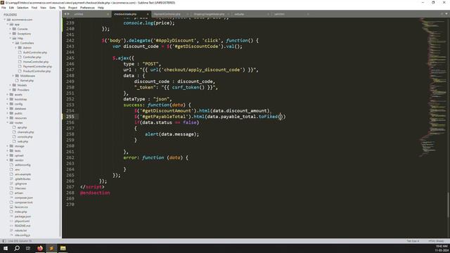The height and width of the screenshot is (253, 450).
Task: Open README.md in the sidebar
Action: click(22, 226)
